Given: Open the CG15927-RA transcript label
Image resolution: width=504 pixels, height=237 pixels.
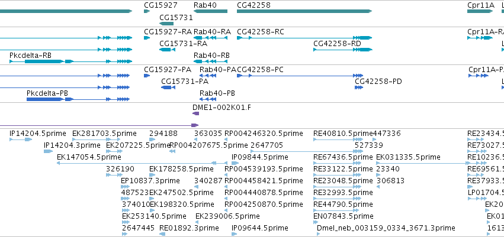Looking at the screenshot, I should pos(168,32).
